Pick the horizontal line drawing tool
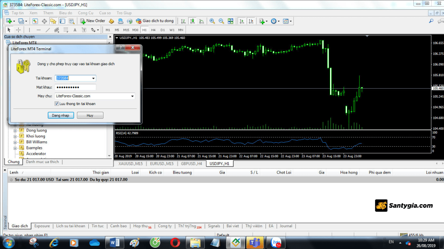 [39, 30]
